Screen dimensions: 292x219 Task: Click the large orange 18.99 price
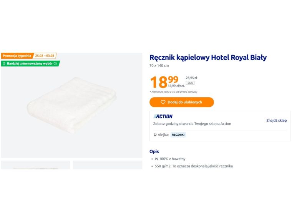coord(164,82)
